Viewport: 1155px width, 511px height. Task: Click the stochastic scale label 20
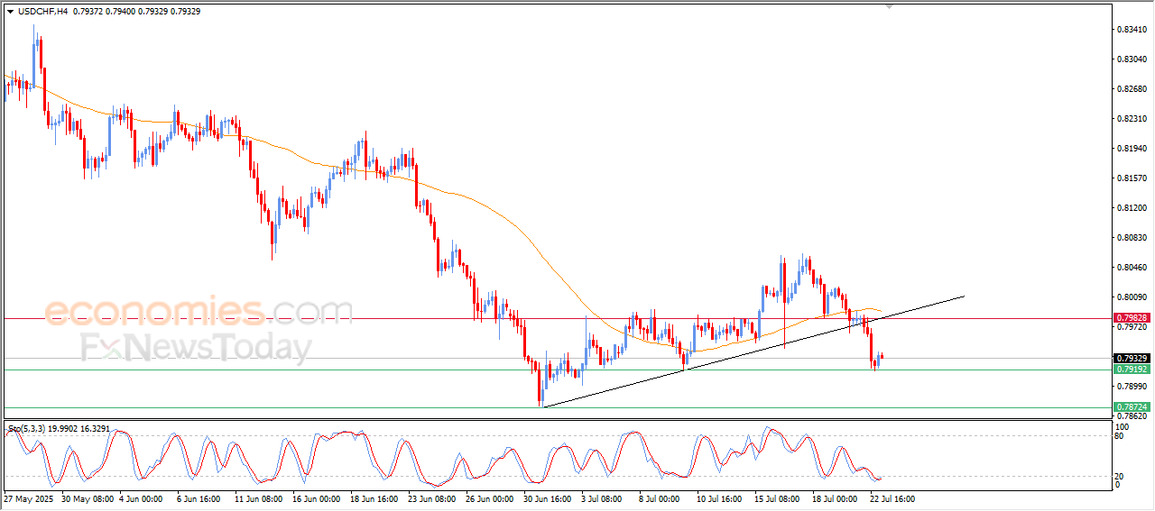[1121, 476]
